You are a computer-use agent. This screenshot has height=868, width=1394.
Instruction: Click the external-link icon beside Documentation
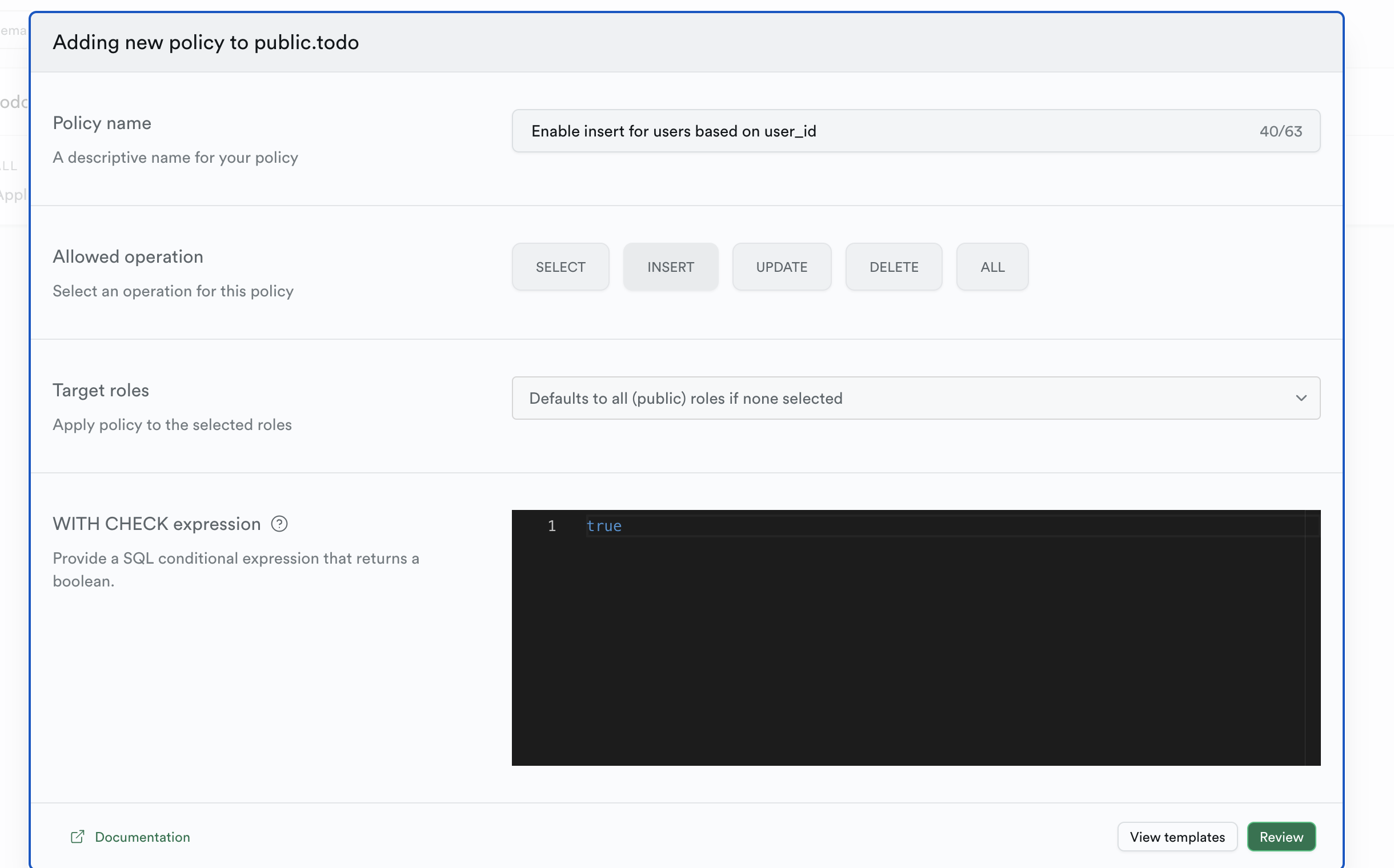(78, 837)
